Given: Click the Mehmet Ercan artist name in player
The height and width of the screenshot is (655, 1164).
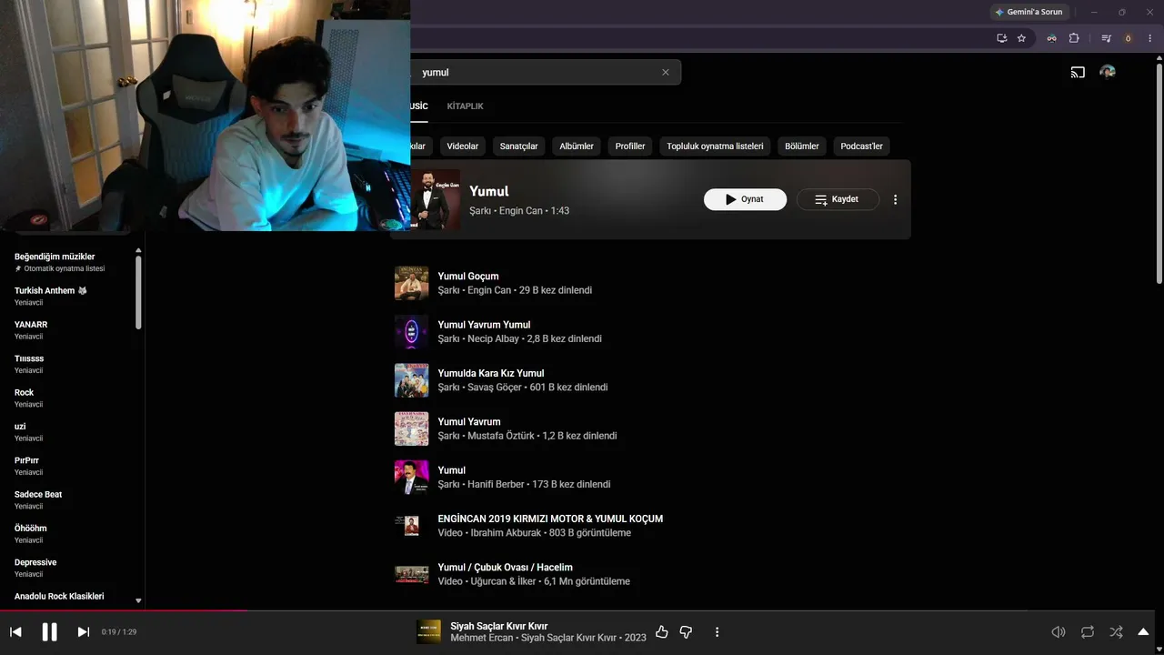Looking at the screenshot, I should click(x=482, y=638).
